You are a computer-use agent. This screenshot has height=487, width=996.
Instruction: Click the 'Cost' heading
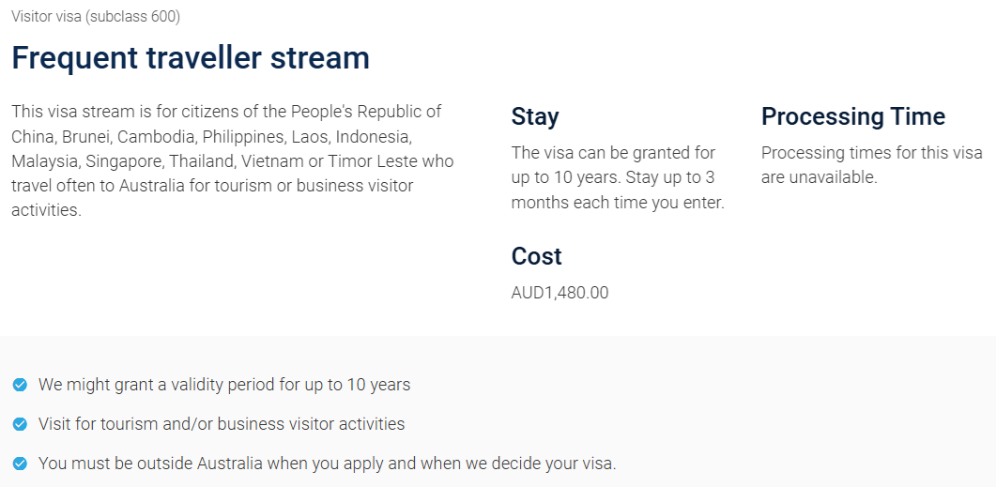point(536,256)
